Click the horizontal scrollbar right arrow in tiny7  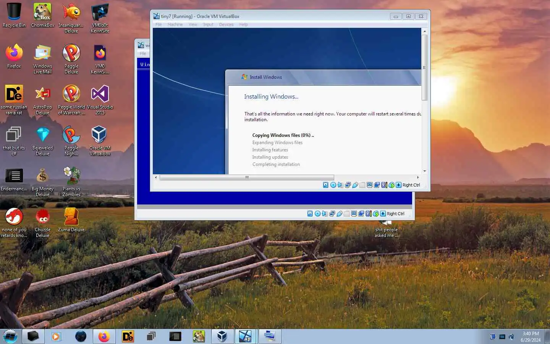(418, 177)
